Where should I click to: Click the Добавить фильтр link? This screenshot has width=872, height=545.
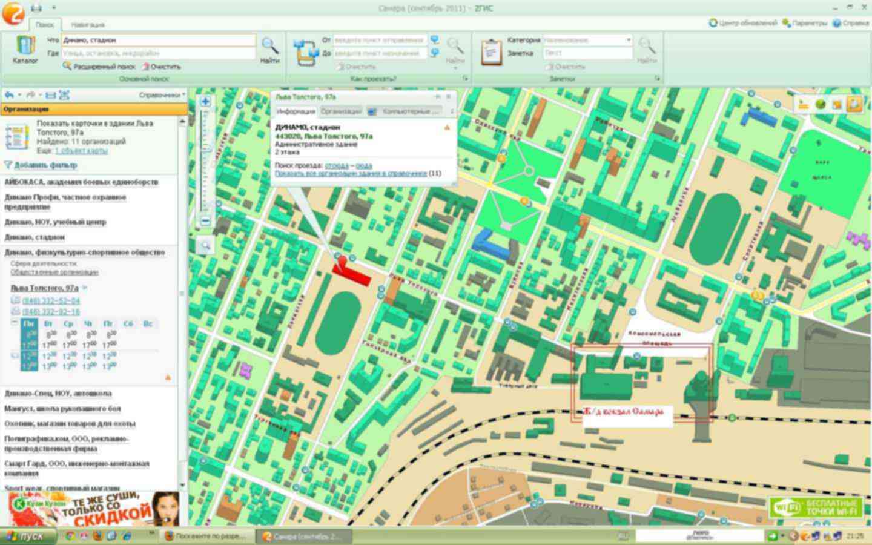point(45,165)
